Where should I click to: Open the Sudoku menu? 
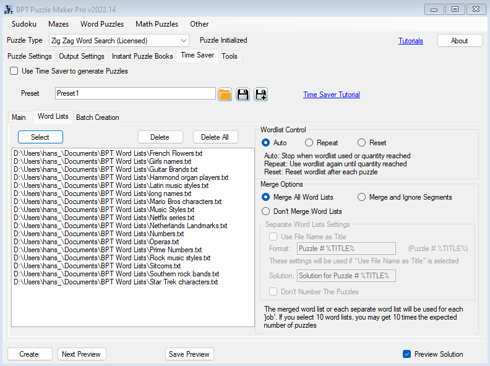coord(24,24)
